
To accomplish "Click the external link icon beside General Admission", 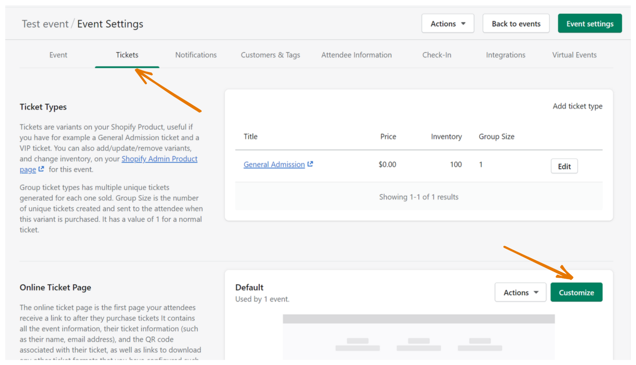I will [310, 164].
